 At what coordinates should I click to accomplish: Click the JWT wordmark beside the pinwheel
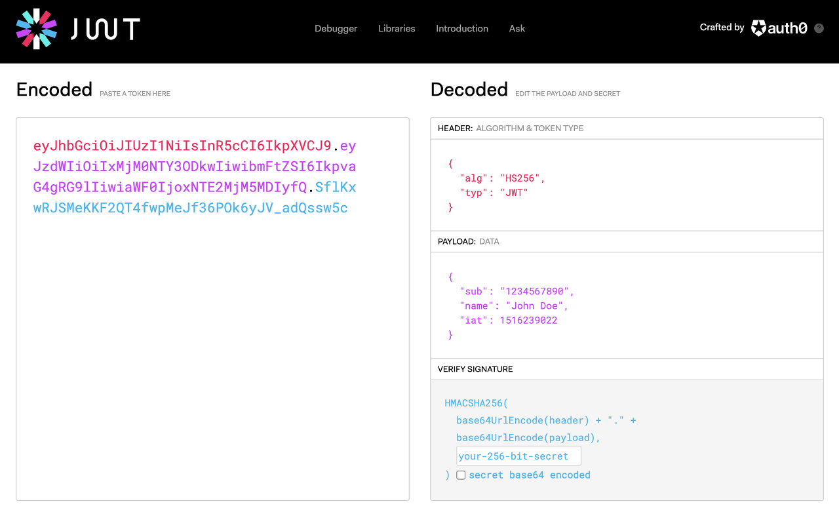tap(106, 29)
